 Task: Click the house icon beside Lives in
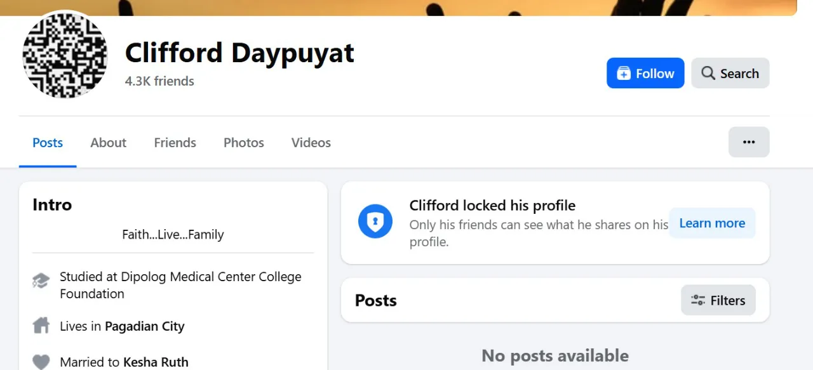[41, 326]
